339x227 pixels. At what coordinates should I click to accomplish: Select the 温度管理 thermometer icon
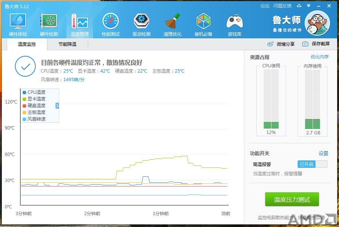[x=80, y=21]
